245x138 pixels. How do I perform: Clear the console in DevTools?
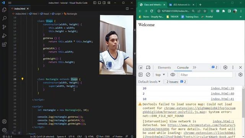[148, 75]
